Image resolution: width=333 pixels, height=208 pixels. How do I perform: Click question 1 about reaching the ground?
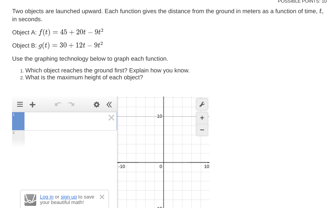tap(107, 70)
